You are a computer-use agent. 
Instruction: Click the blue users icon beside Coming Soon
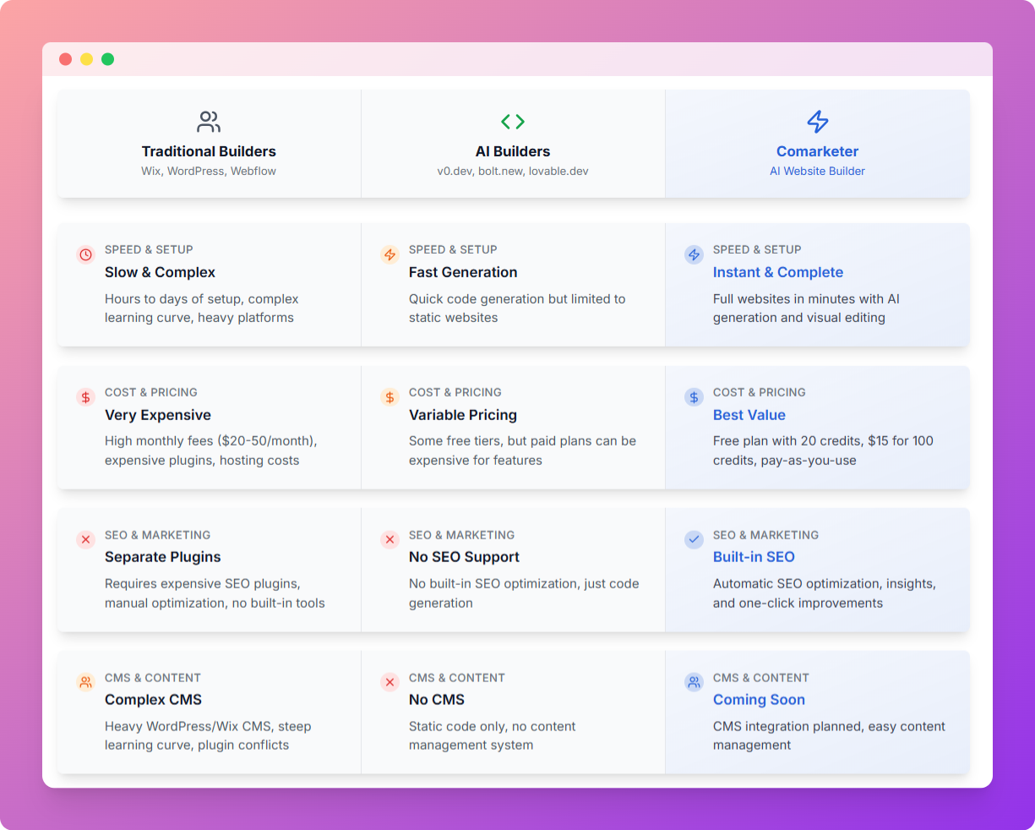694,682
